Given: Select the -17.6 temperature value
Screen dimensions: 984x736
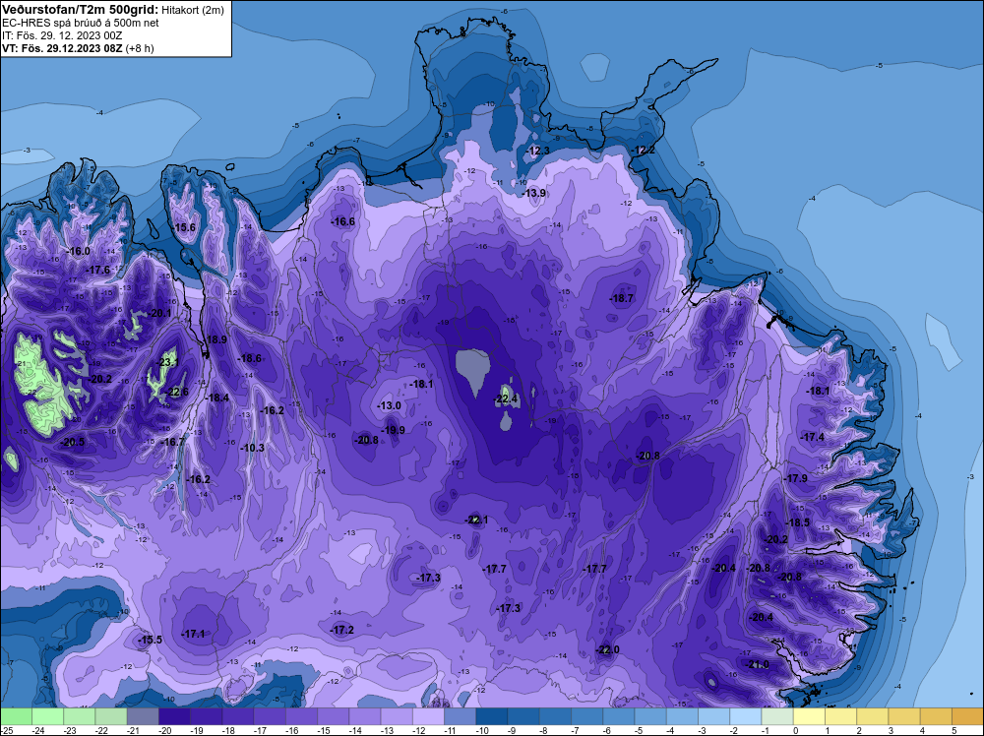Looking at the screenshot, I should 98,270.
